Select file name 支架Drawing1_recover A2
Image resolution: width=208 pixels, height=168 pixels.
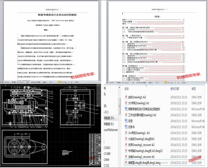pyautogui.click(x=141, y=145)
